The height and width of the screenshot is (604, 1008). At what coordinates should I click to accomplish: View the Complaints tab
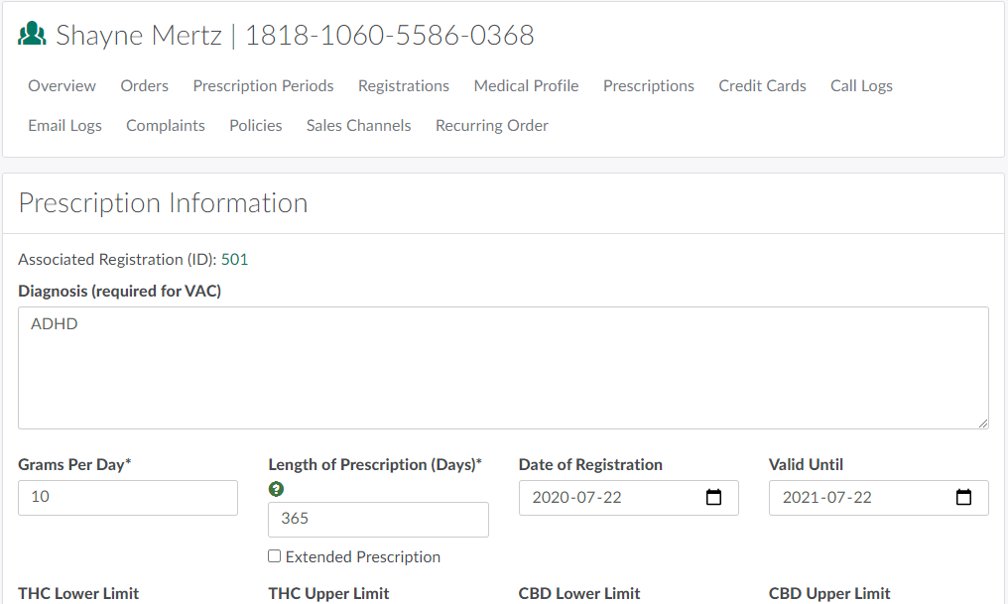pyautogui.click(x=166, y=126)
